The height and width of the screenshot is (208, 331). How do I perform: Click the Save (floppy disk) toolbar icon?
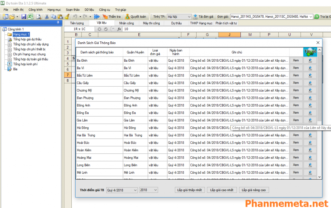[24, 16]
